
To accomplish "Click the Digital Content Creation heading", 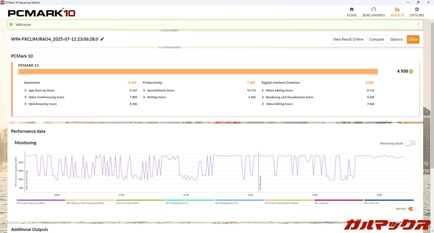I will (x=281, y=83).
